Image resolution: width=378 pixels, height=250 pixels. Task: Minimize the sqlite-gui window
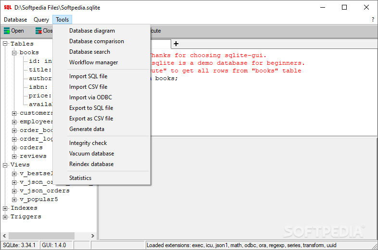(323, 8)
